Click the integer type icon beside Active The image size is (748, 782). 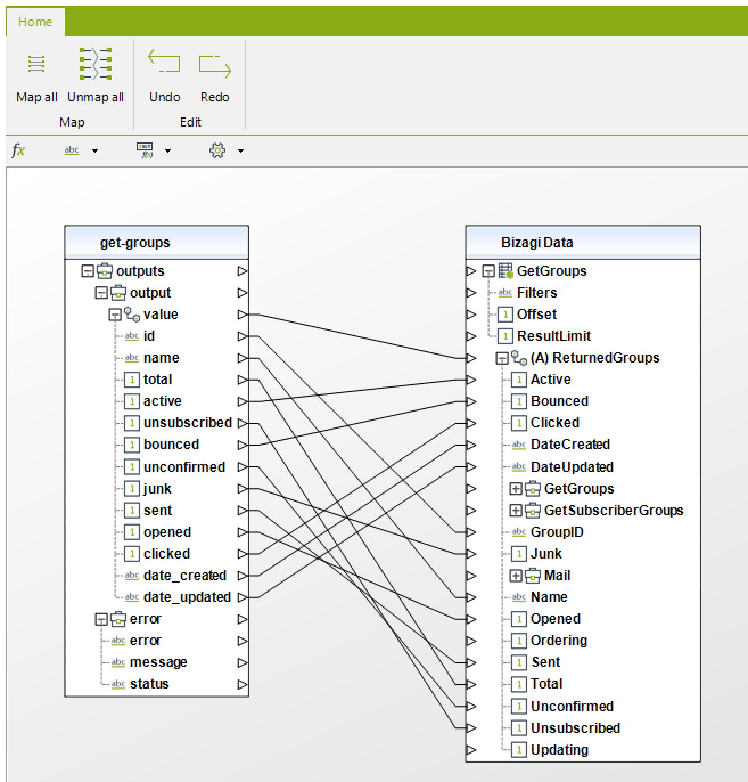[519, 380]
